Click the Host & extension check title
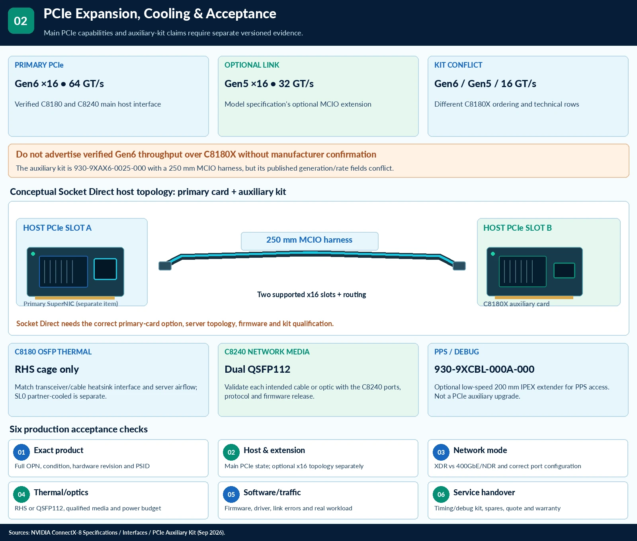The image size is (637, 541). (x=274, y=450)
